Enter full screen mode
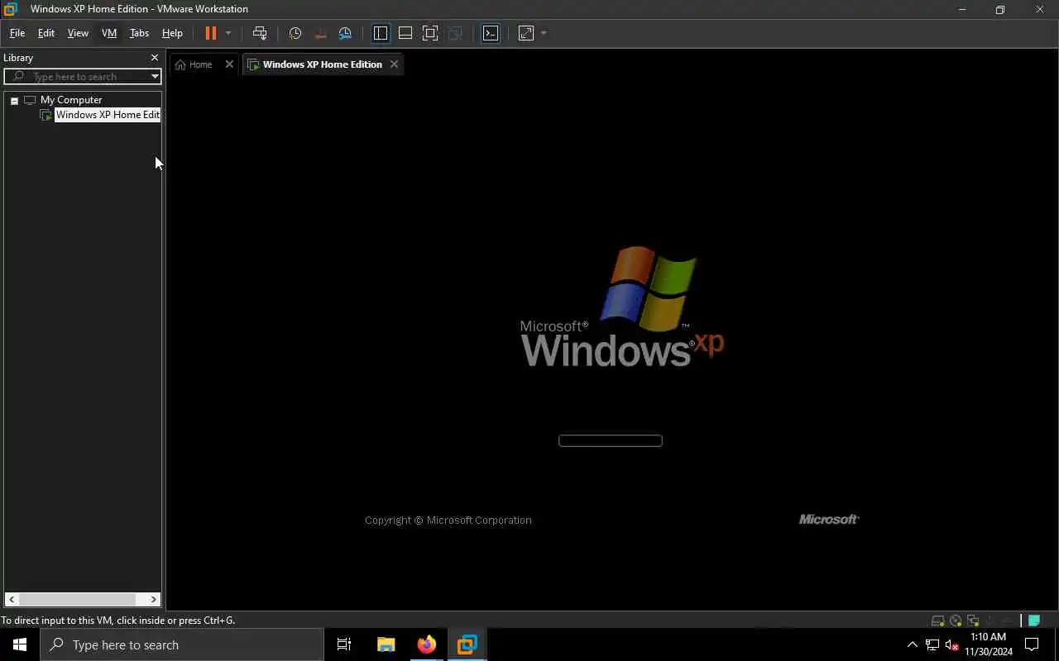The height and width of the screenshot is (661, 1059). (430, 33)
